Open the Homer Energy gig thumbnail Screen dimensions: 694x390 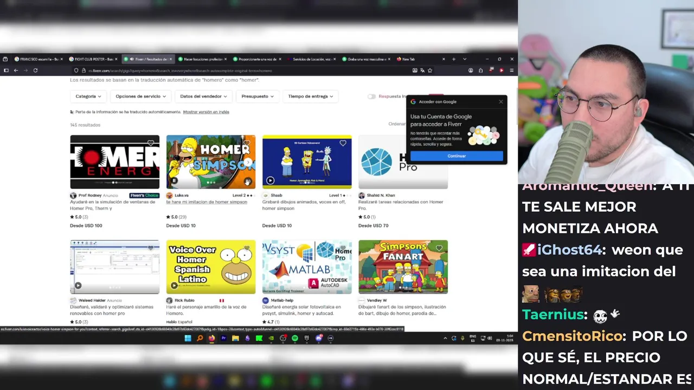tap(114, 162)
